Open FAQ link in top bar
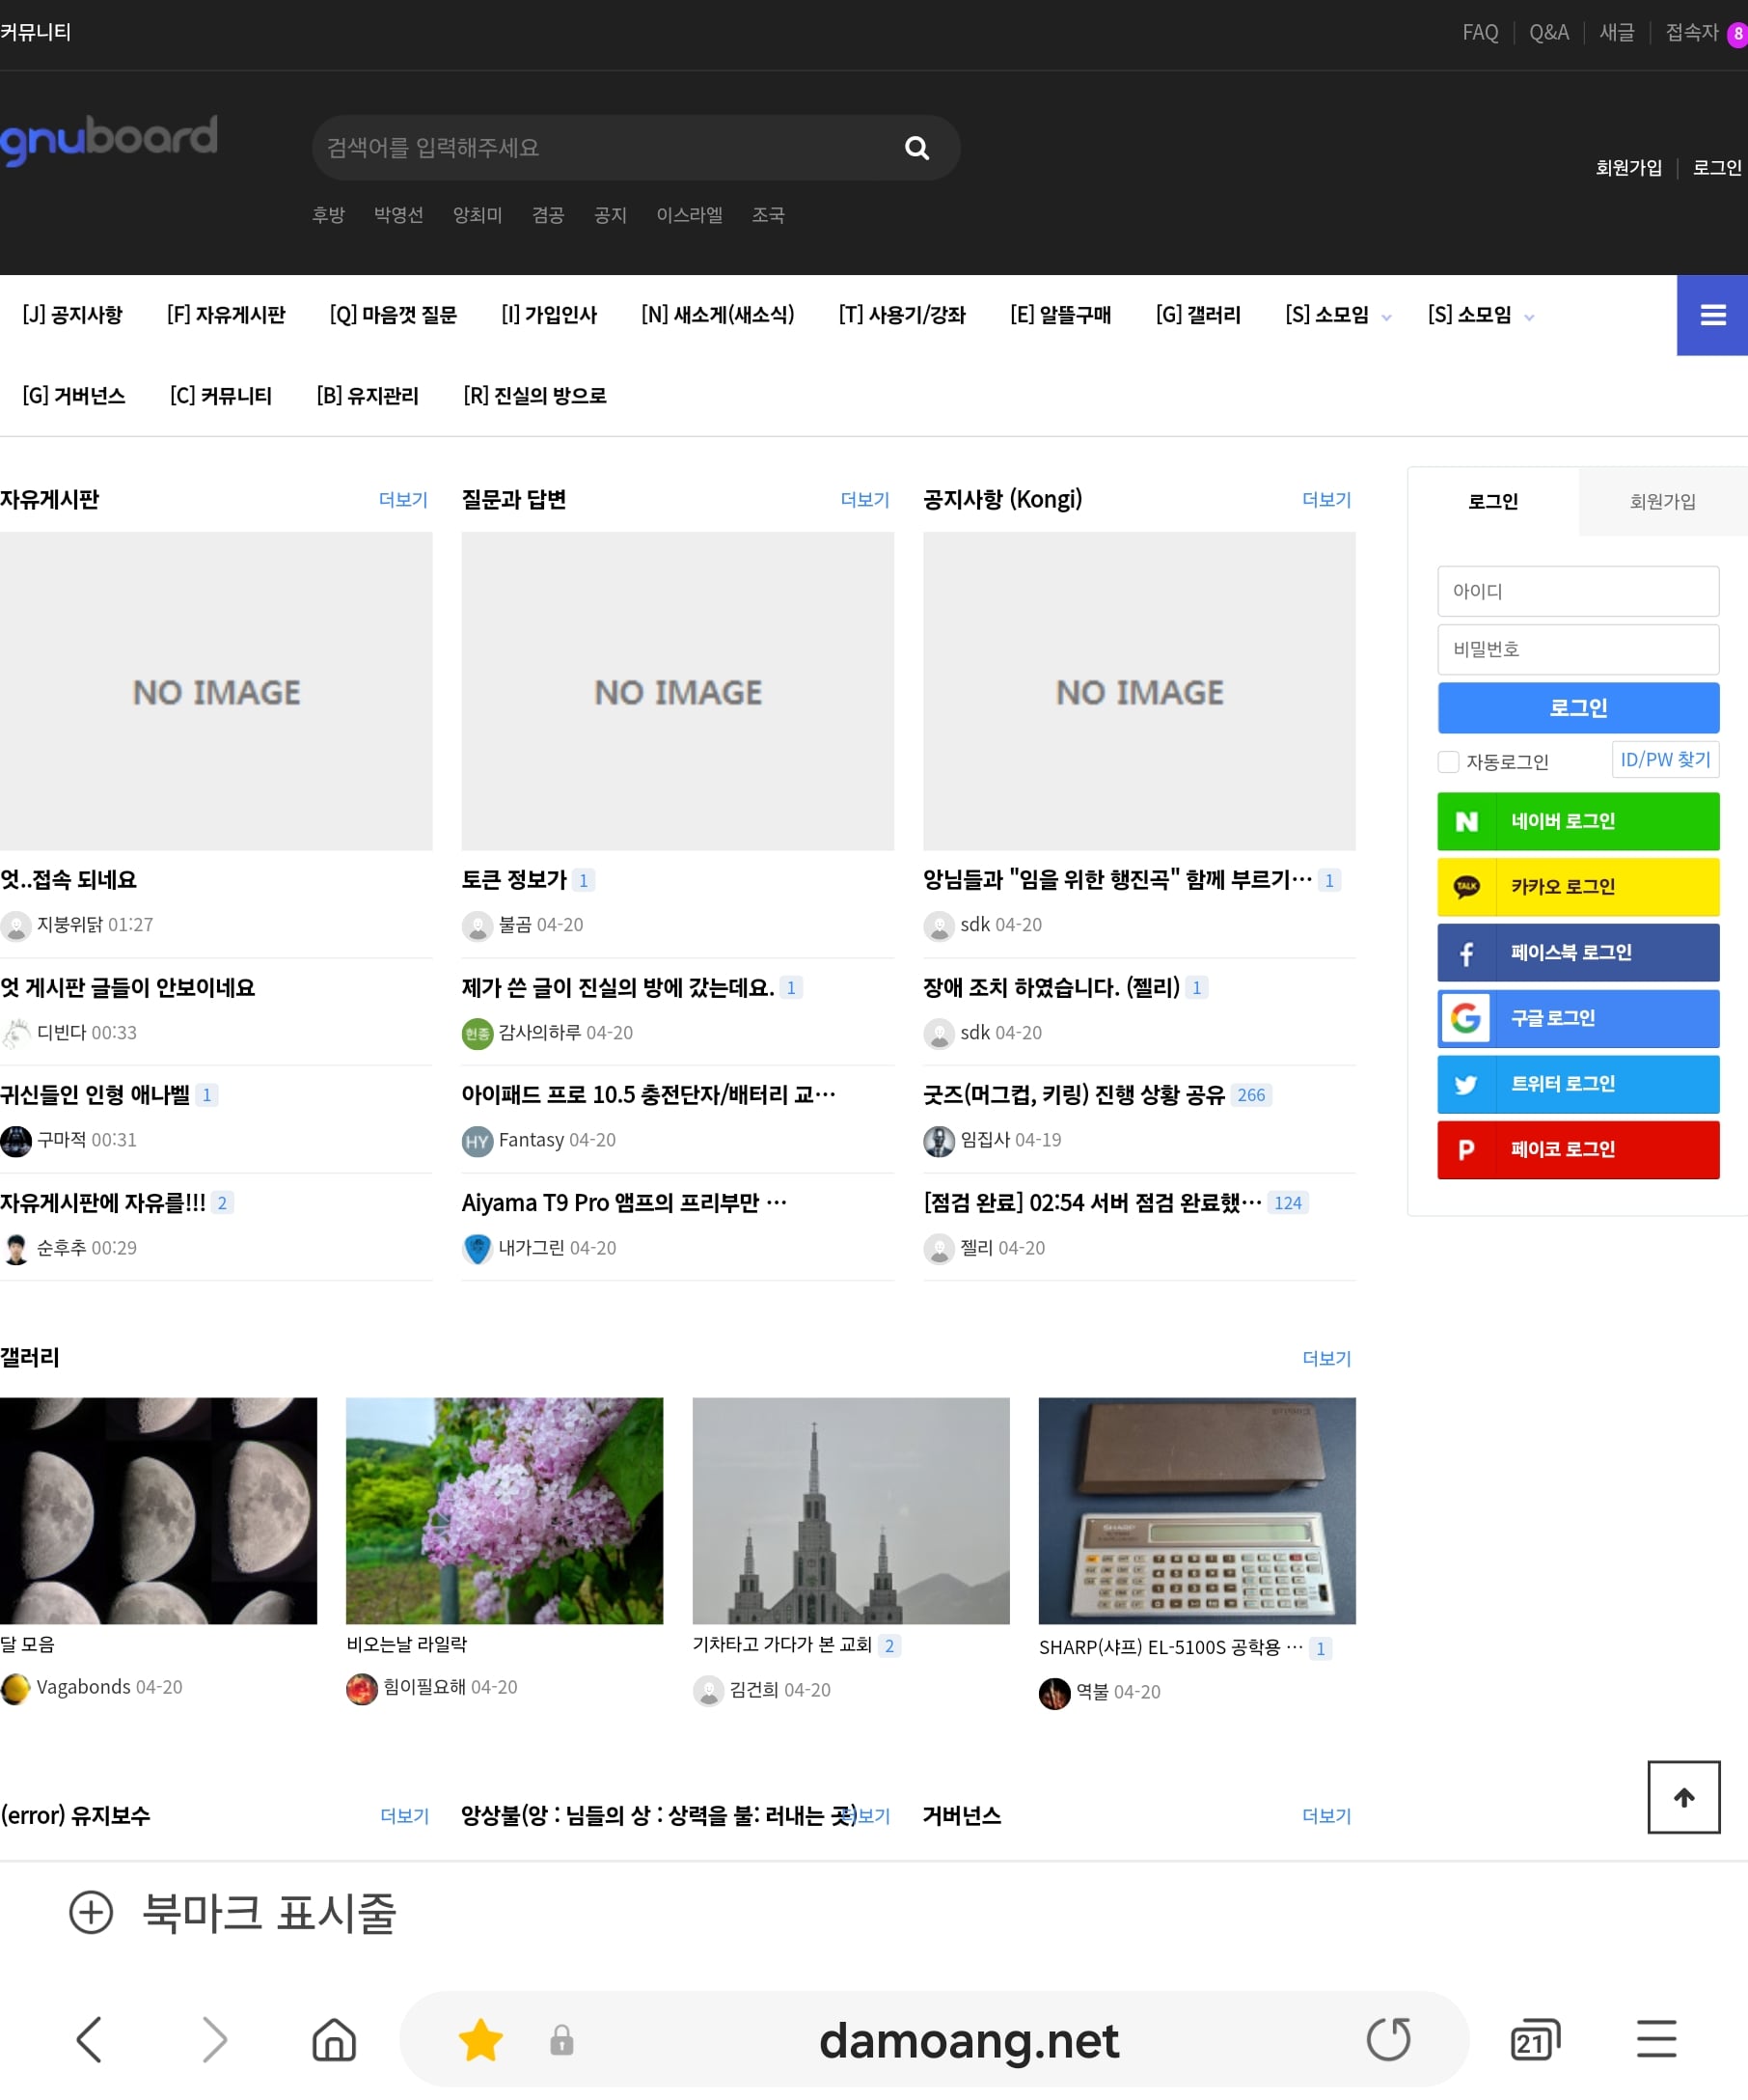This screenshot has width=1748, height=2100. coord(1480,33)
